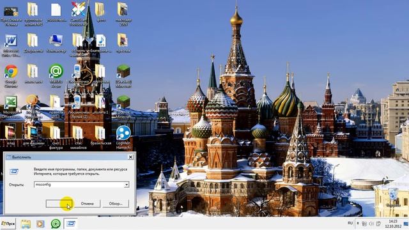The image size is (409, 230).
Task: Open the LogMeIn Hamachi shortcut
Action: point(123,133)
